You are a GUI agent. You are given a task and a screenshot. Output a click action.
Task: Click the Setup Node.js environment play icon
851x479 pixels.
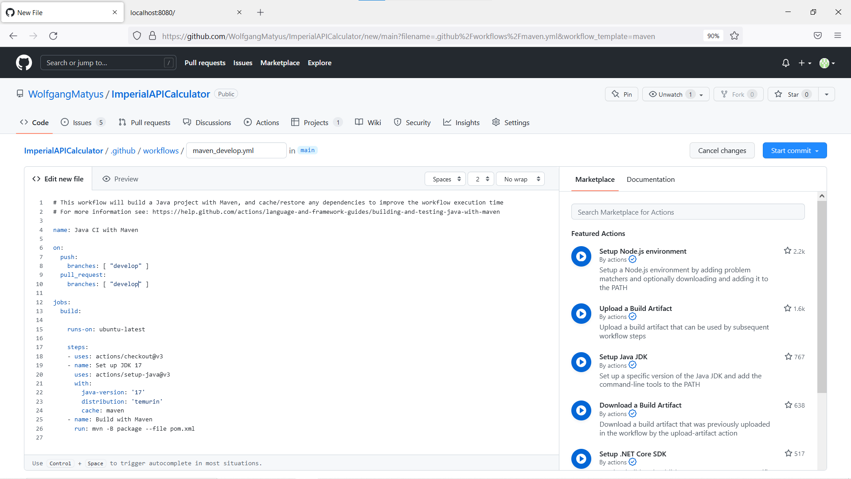pos(581,256)
